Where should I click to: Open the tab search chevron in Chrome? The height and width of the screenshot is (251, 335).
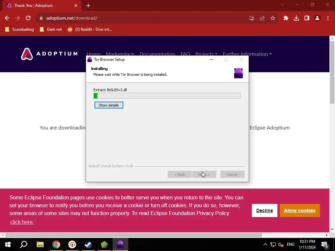tap(282, 5)
